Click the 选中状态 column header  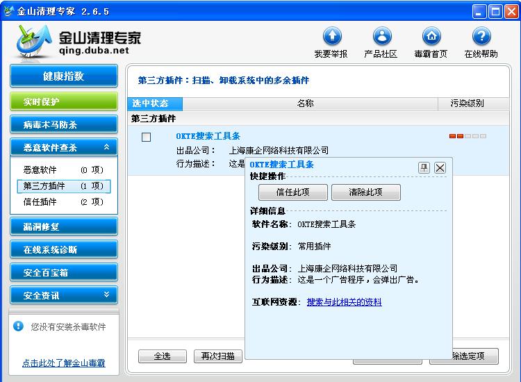(155, 103)
